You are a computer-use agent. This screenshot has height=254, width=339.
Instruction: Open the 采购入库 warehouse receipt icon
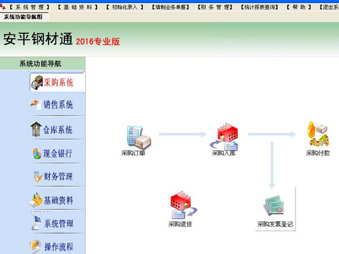(224, 137)
